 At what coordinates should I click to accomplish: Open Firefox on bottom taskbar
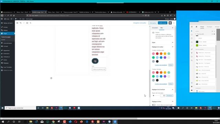(x=81, y=122)
